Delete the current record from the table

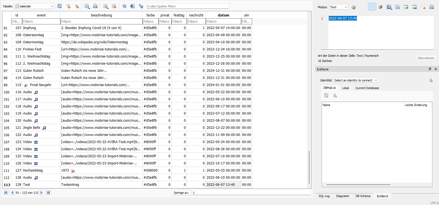tap(114, 6)
